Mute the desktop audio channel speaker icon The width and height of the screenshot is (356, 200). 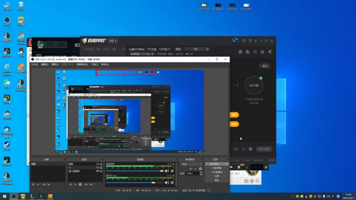point(167,171)
